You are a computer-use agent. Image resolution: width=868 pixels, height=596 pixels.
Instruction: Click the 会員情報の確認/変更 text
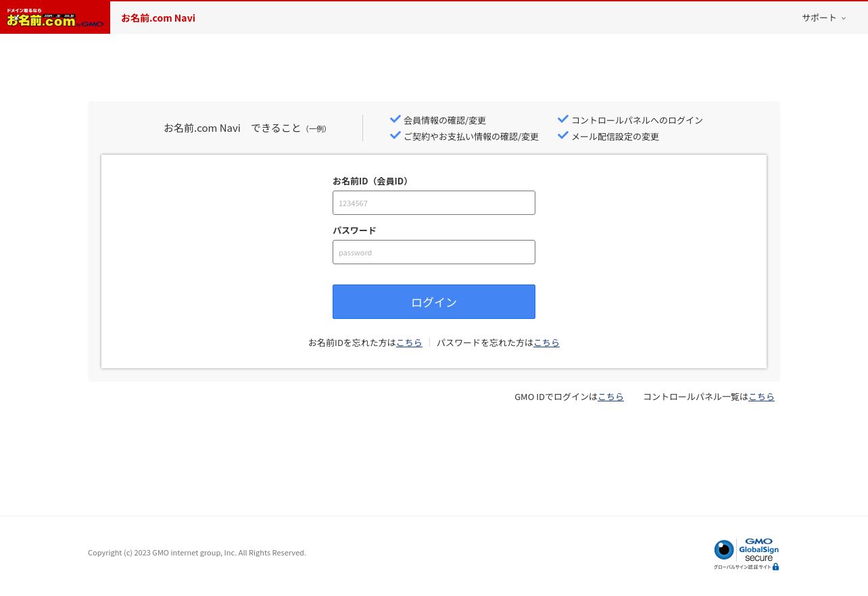[445, 120]
